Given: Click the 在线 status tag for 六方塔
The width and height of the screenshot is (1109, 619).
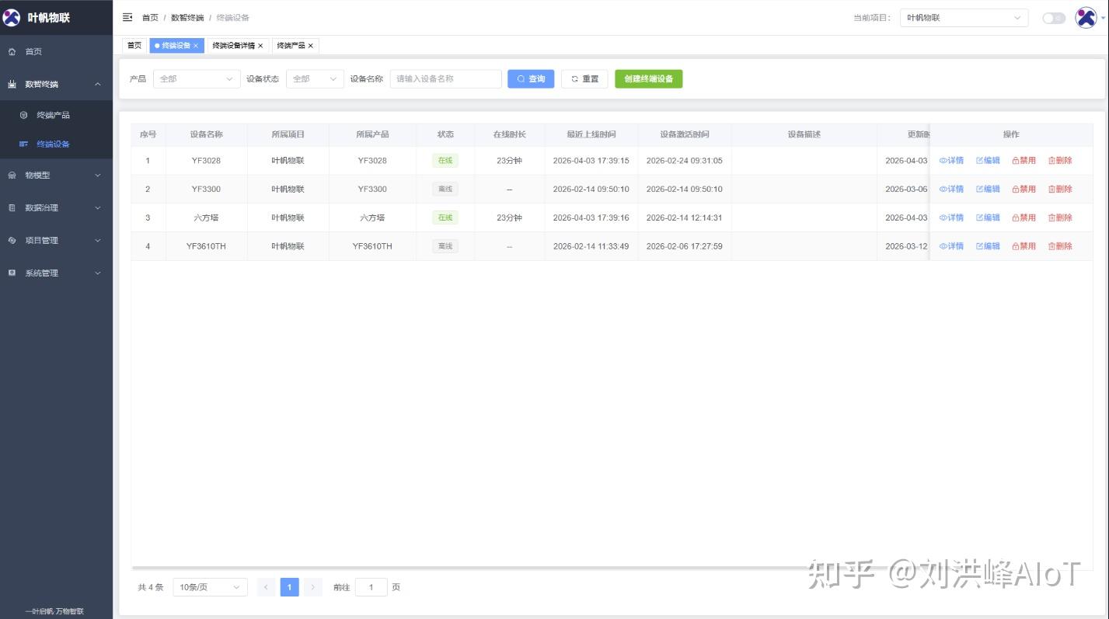Looking at the screenshot, I should 445,218.
